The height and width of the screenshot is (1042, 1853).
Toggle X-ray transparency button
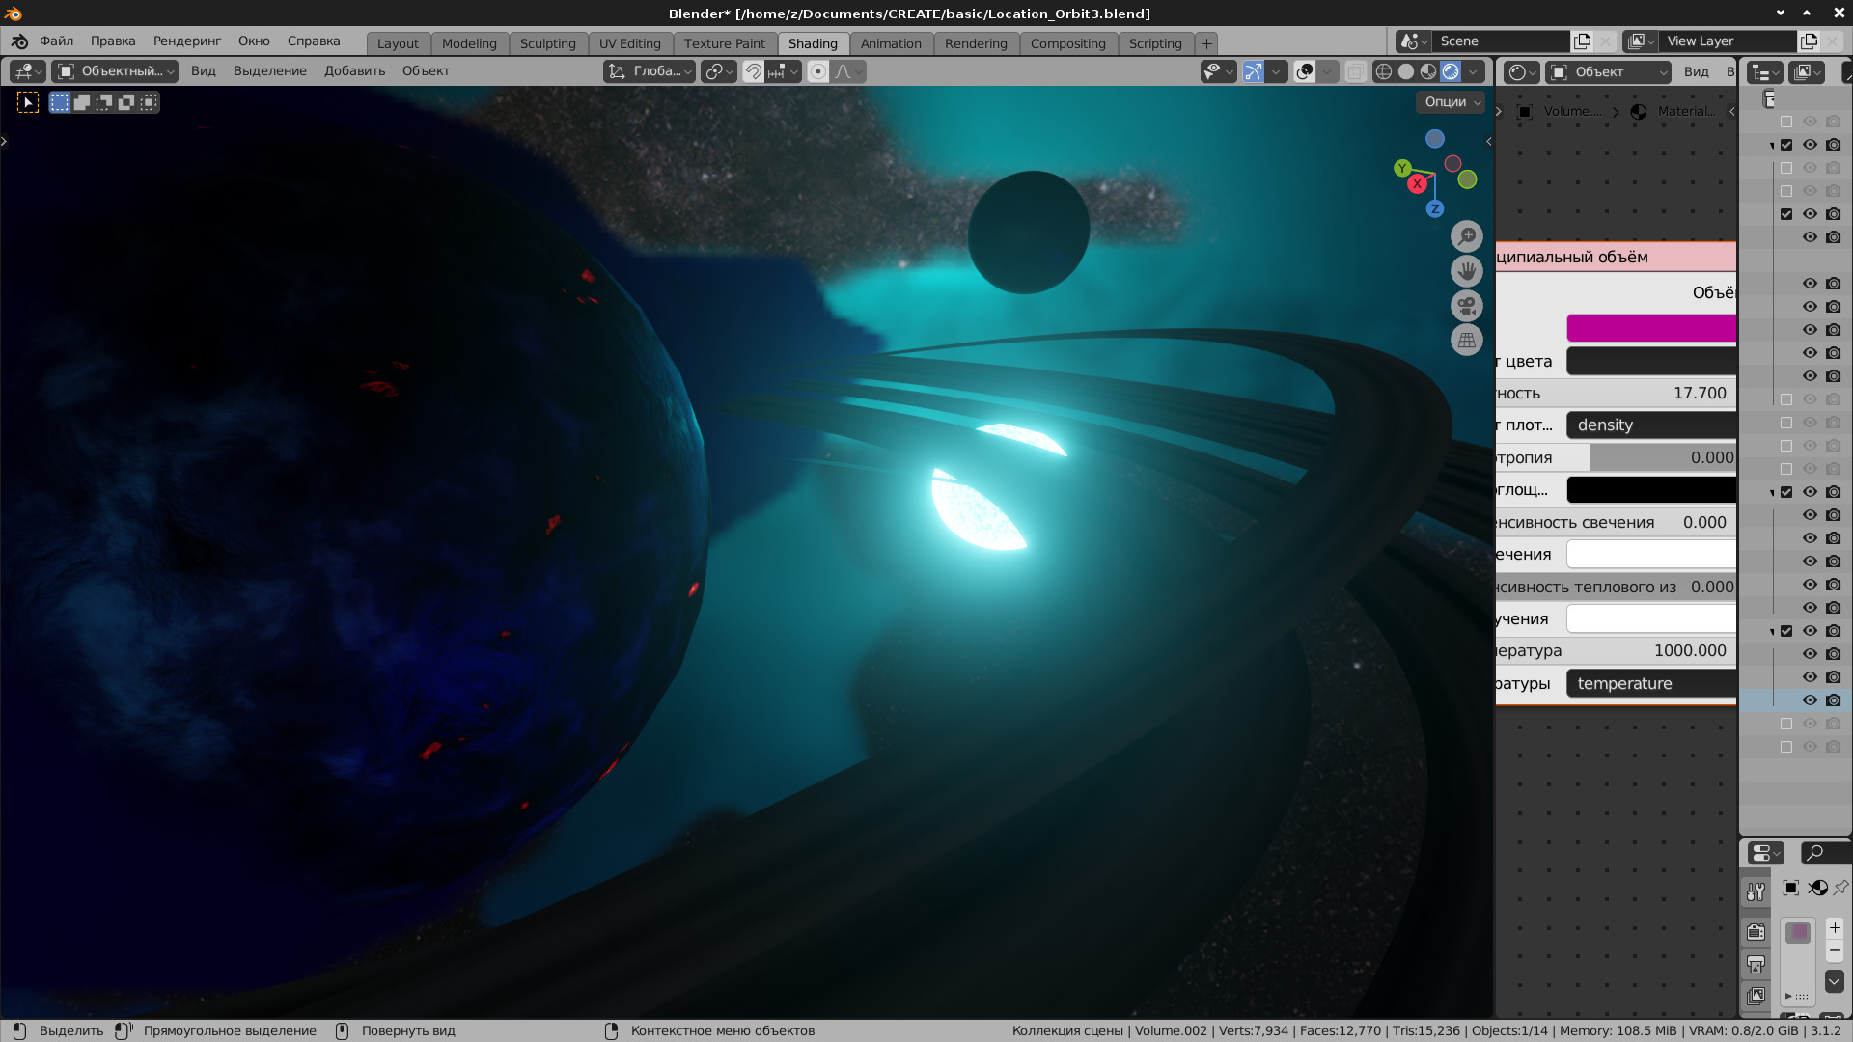(x=1355, y=71)
